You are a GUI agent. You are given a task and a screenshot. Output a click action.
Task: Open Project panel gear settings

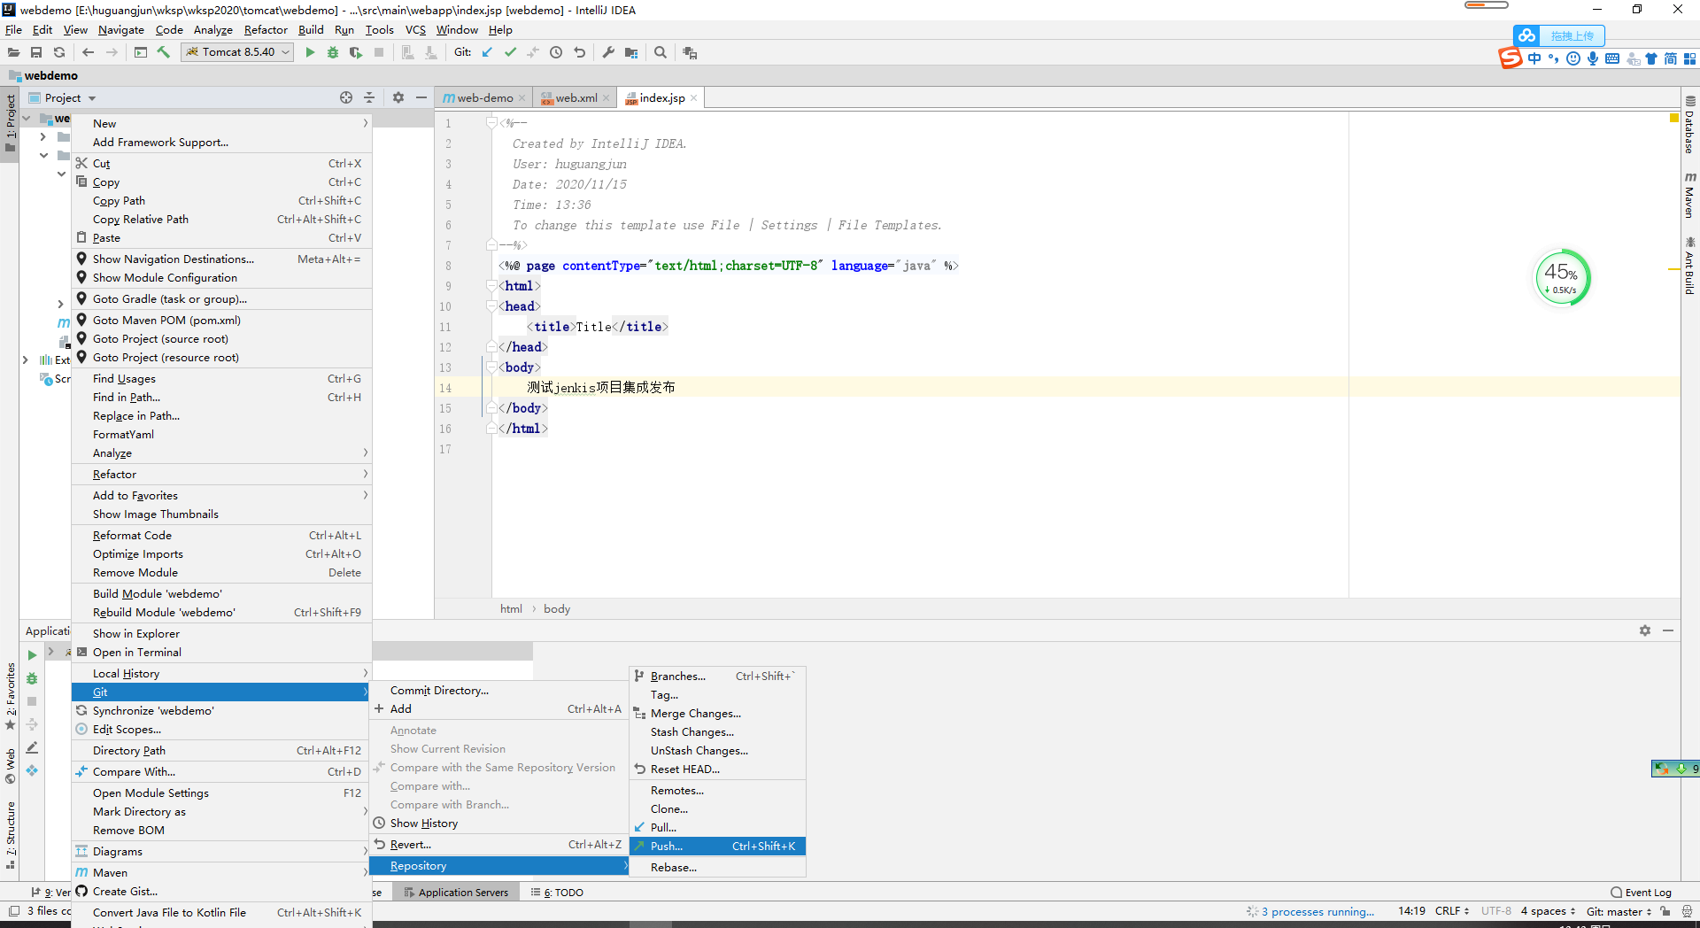[398, 97]
